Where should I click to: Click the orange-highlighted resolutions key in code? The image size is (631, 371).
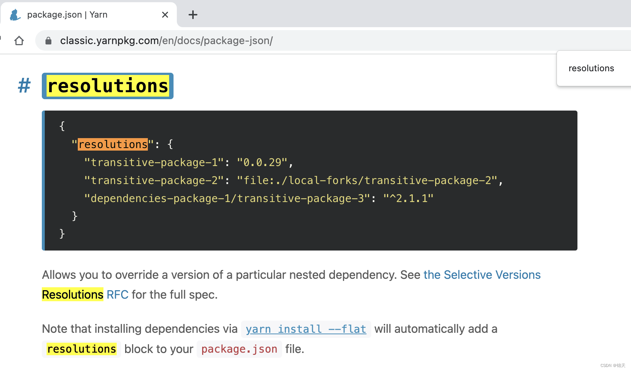pyautogui.click(x=113, y=144)
